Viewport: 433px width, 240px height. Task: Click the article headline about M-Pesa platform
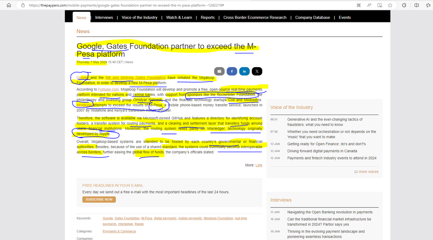(166, 50)
